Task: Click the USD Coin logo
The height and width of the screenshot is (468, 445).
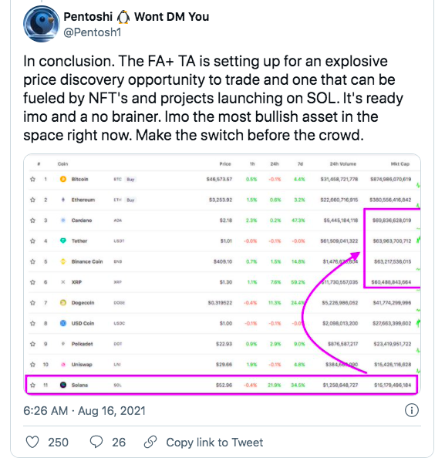Action: [63, 323]
